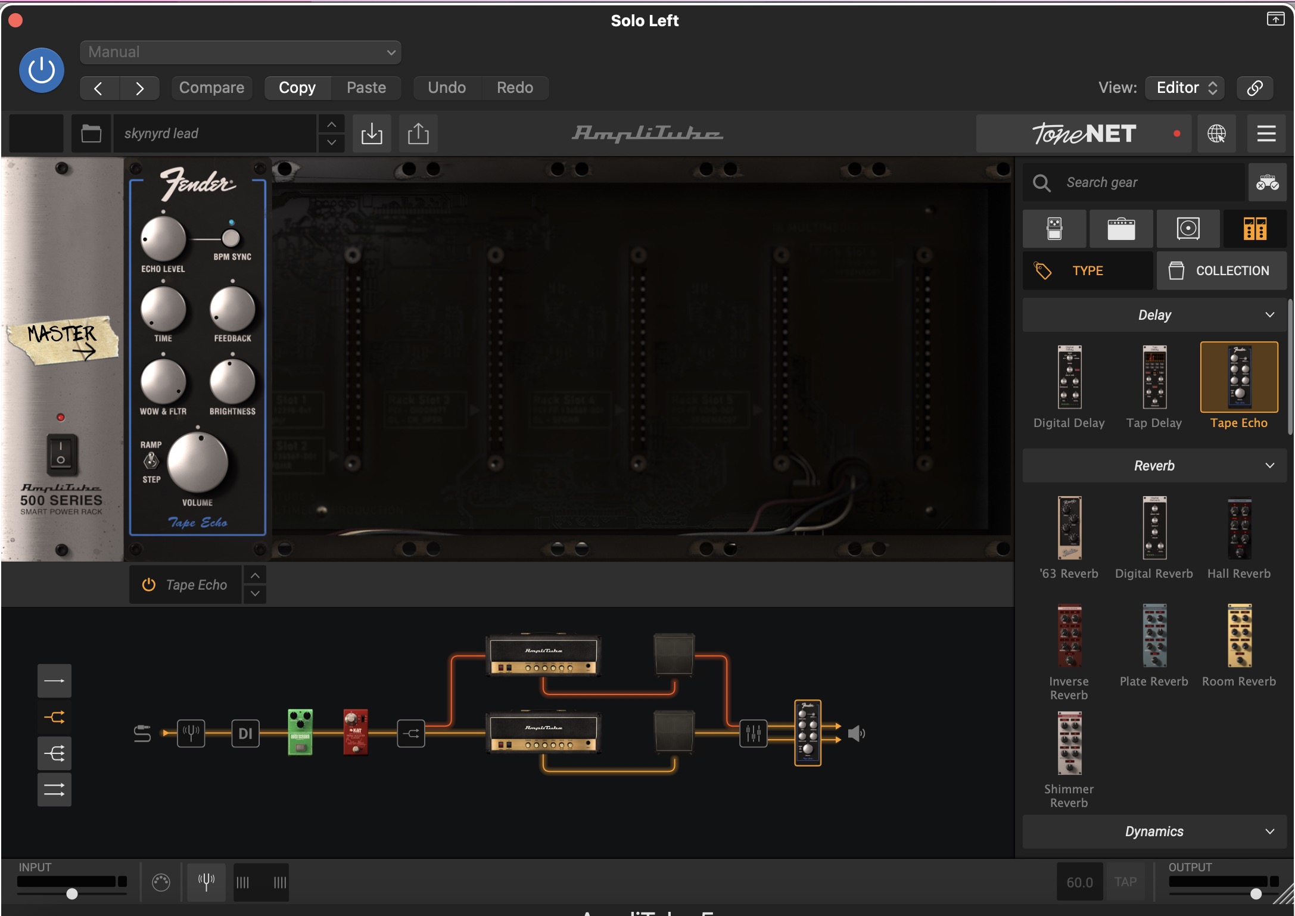Expand the Dynamics section
This screenshot has height=916, width=1295.
pos(1154,831)
